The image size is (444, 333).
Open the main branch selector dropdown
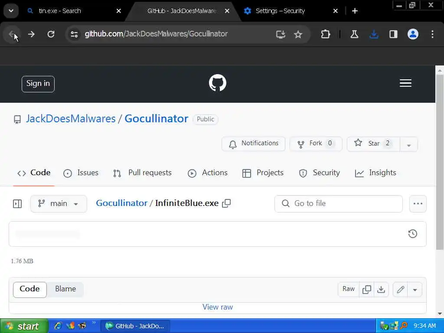59,204
